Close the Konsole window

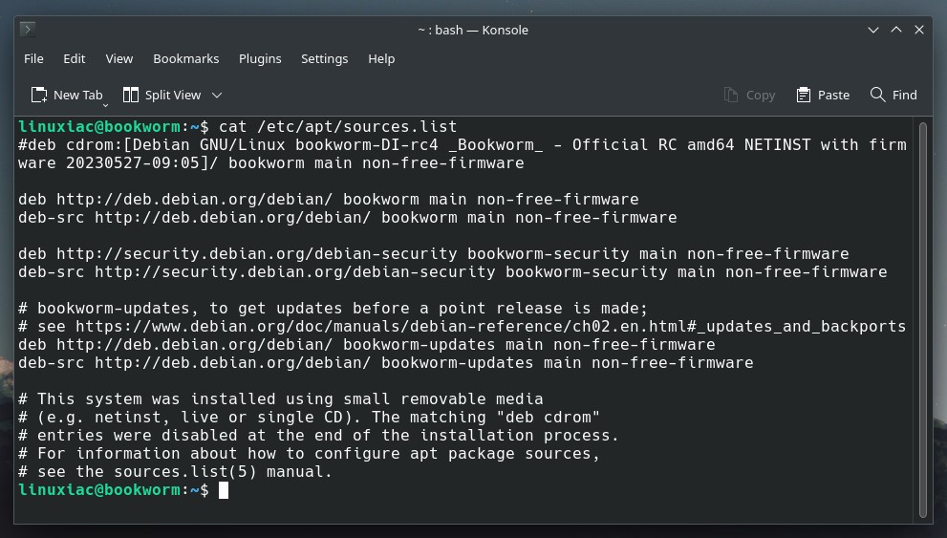point(919,30)
